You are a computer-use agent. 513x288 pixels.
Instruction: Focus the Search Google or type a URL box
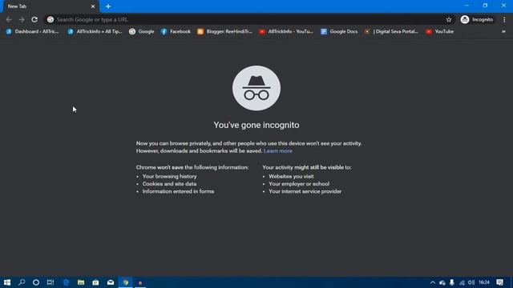(250, 19)
